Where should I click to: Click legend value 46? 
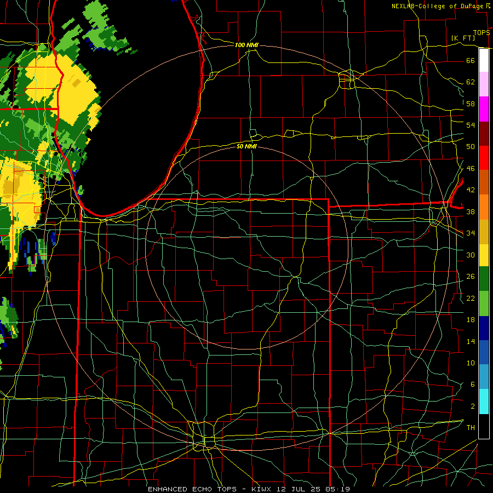tap(471, 169)
